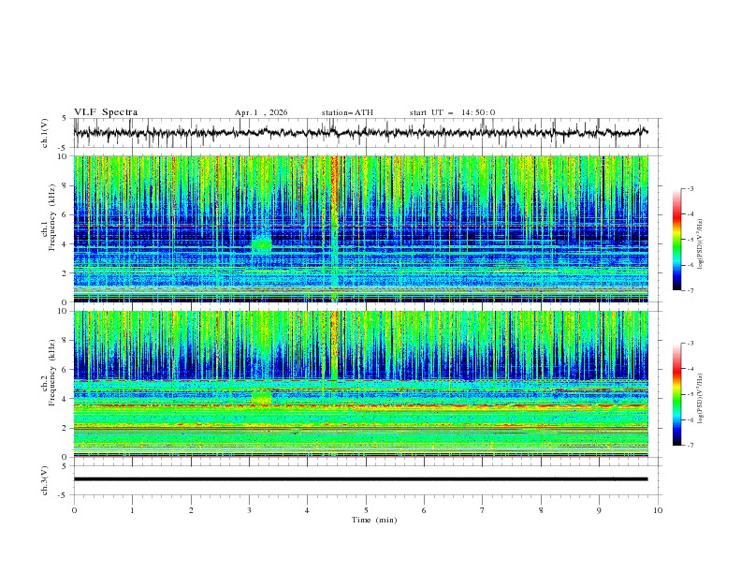This screenshot has width=741, height=573.
Task: Click the green patch near 4 kHz in ch.2 spectrogram
Action: 261,397
